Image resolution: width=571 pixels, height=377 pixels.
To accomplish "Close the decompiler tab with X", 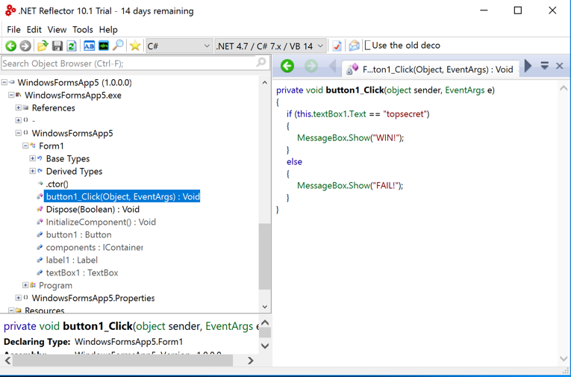I will point(560,66).
